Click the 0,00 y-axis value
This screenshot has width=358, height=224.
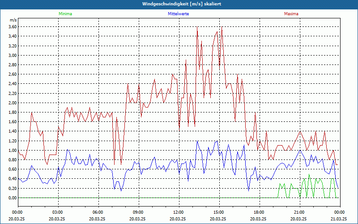(x=13, y=198)
